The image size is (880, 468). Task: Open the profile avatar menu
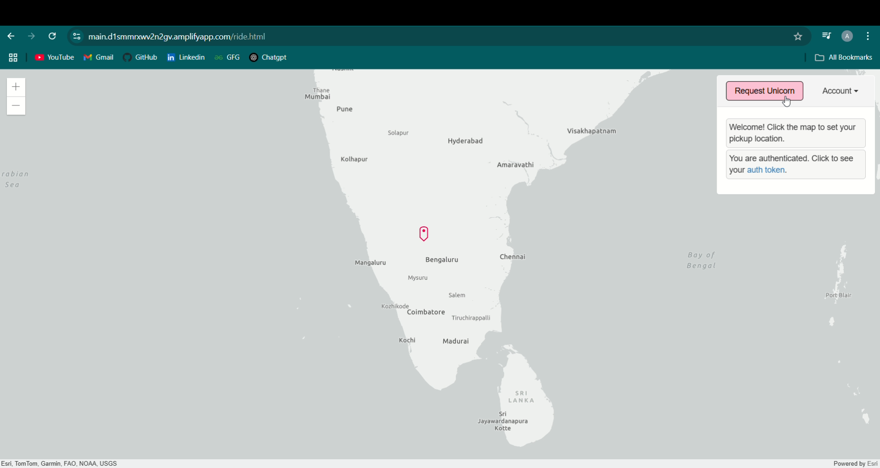pyautogui.click(x=847, y=36)
